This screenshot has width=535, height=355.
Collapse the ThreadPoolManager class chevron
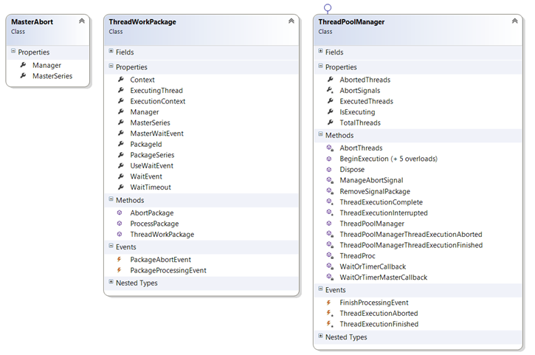514,21
